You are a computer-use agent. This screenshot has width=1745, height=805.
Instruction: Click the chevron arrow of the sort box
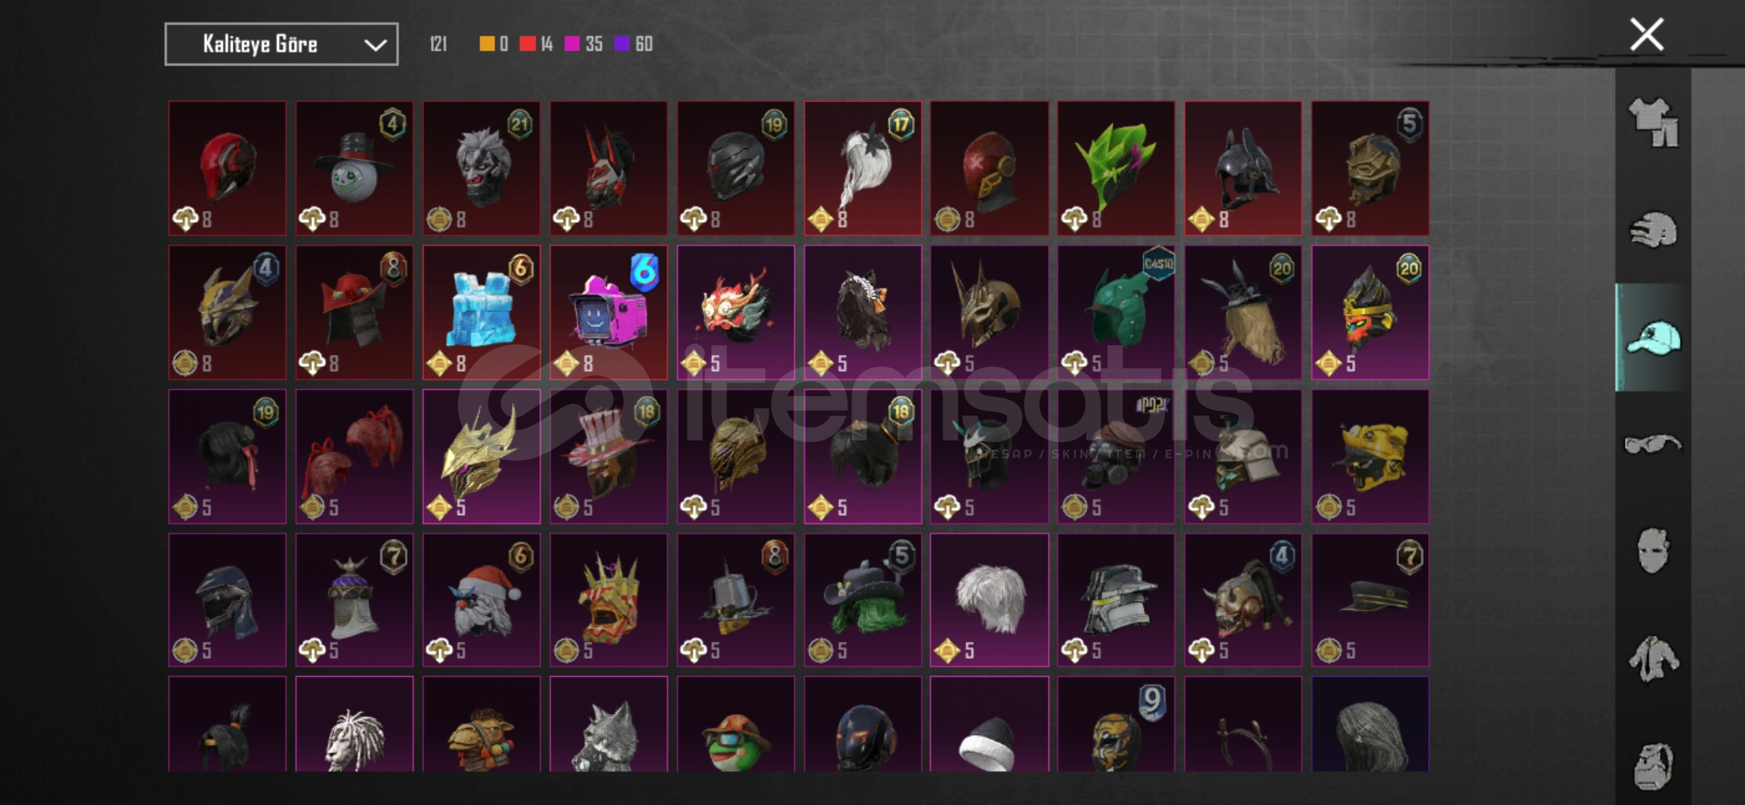click(374, 45)
